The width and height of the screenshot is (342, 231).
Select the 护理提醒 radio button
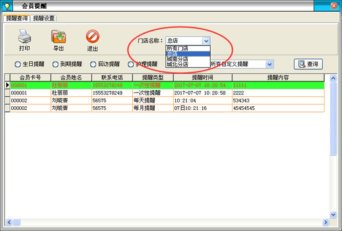coord(131,64)
